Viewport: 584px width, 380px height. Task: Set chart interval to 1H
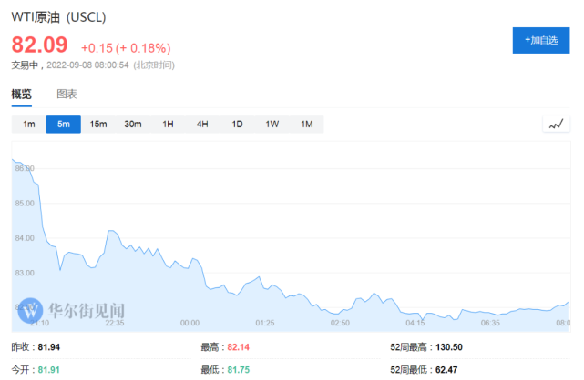coord(168,125)
